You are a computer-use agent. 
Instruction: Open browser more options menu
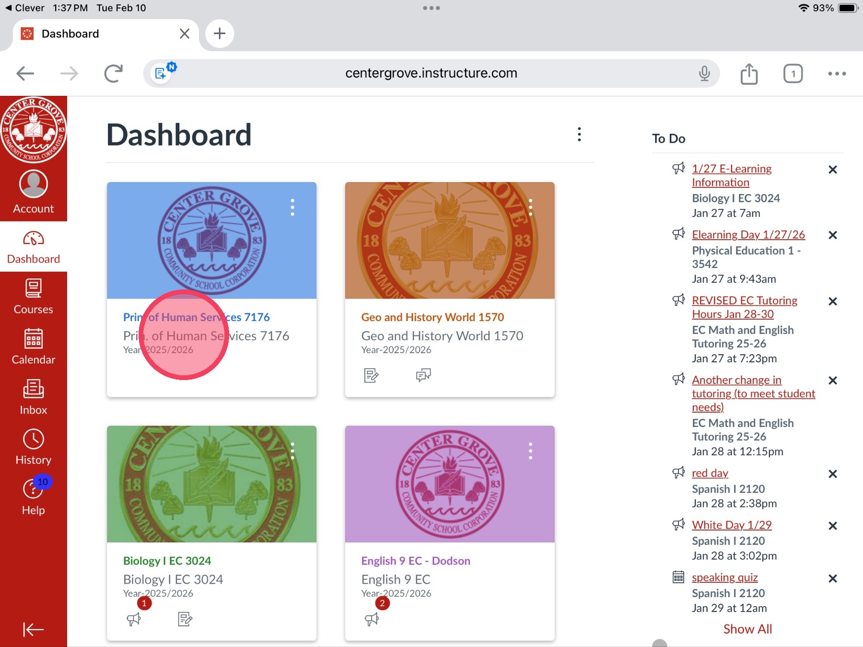(837, 73)
